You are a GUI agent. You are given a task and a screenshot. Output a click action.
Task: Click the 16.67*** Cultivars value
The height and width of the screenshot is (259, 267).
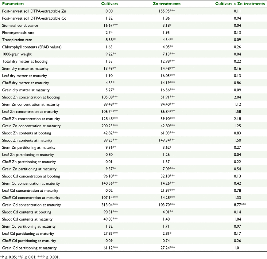tap(111, 26)
